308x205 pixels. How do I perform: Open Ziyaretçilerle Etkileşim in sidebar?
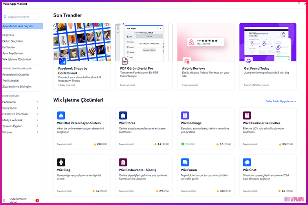[17, 87]
